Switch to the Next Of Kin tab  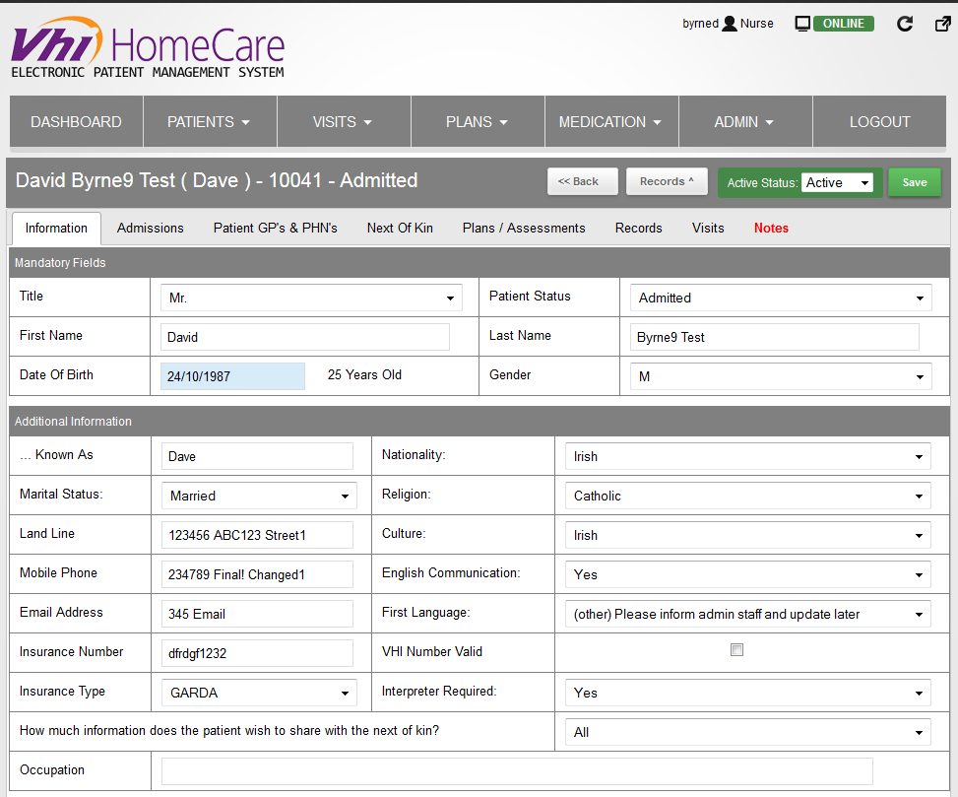point(400,228)
